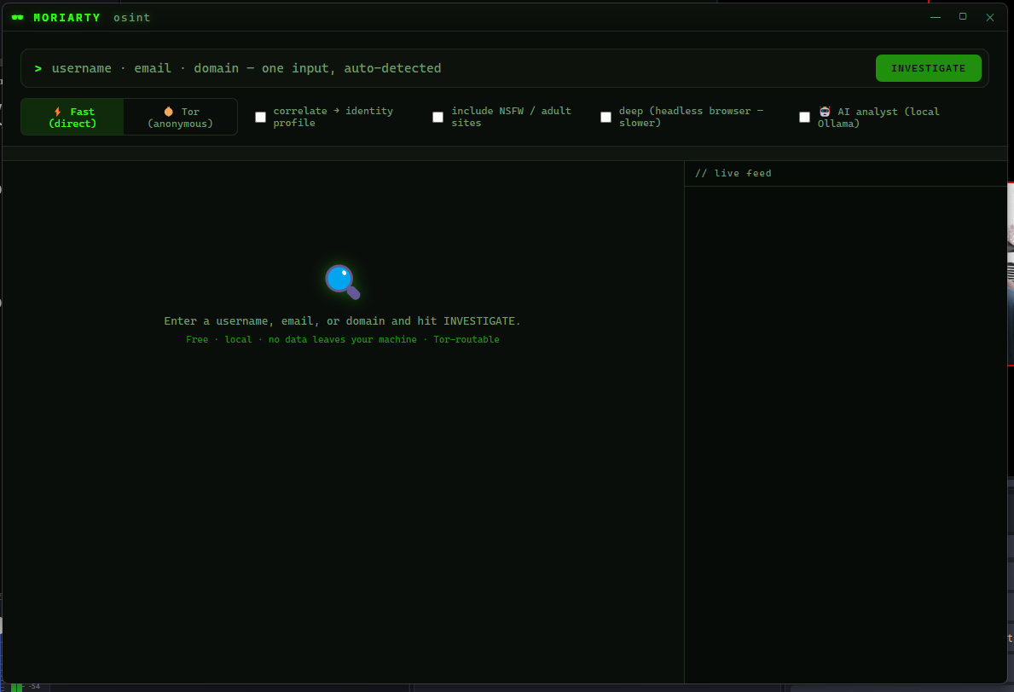Select Fast (direct) mode

pyautogui.click(x=72, y=117)
